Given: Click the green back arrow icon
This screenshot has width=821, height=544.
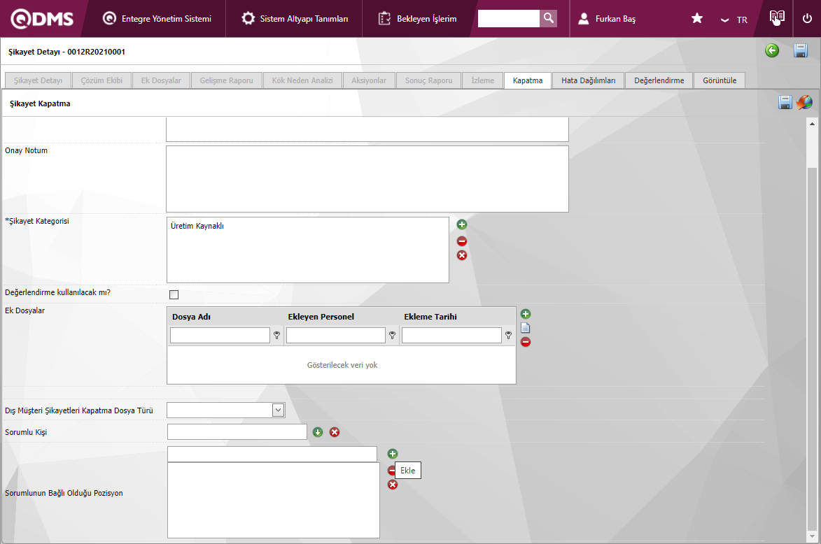Looking at the screenshot, I should pos(772,51).
